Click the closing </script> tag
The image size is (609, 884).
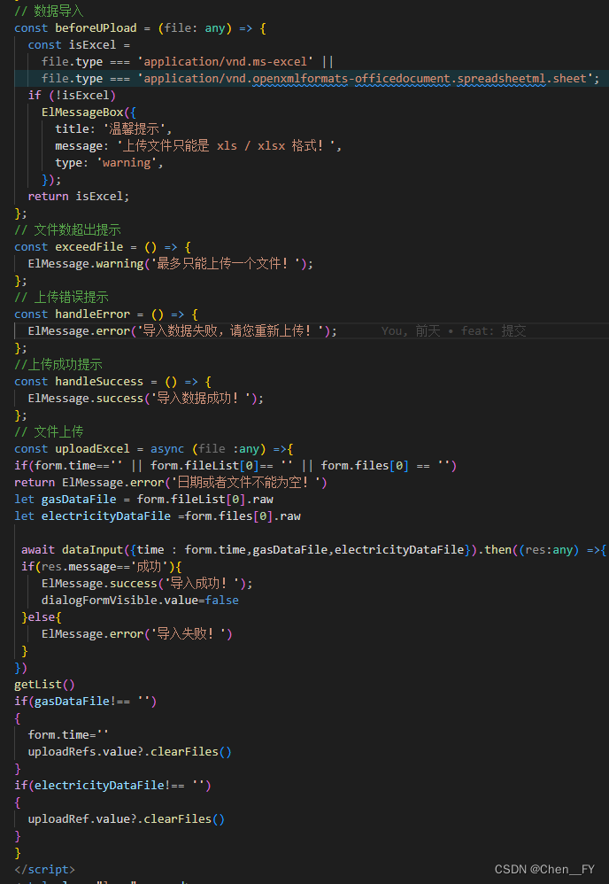click(x=44, y=869)
